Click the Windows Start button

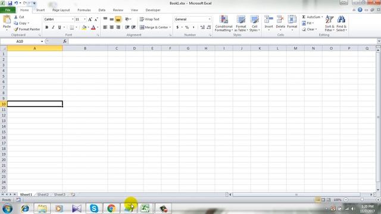7,209
